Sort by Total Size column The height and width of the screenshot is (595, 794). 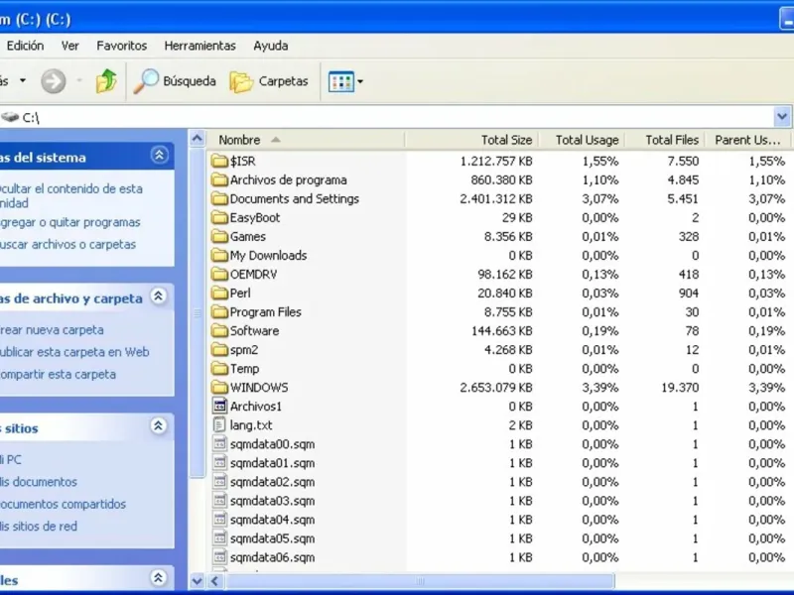470,140
